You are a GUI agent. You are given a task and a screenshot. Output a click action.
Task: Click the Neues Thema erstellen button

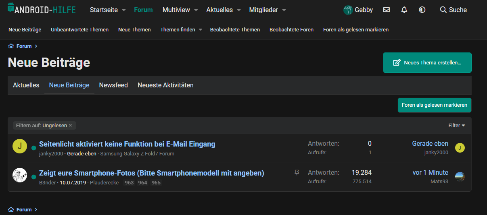427,63
